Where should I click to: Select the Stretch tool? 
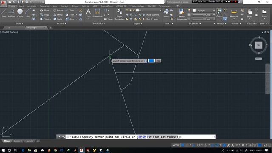tap(45, 19)
